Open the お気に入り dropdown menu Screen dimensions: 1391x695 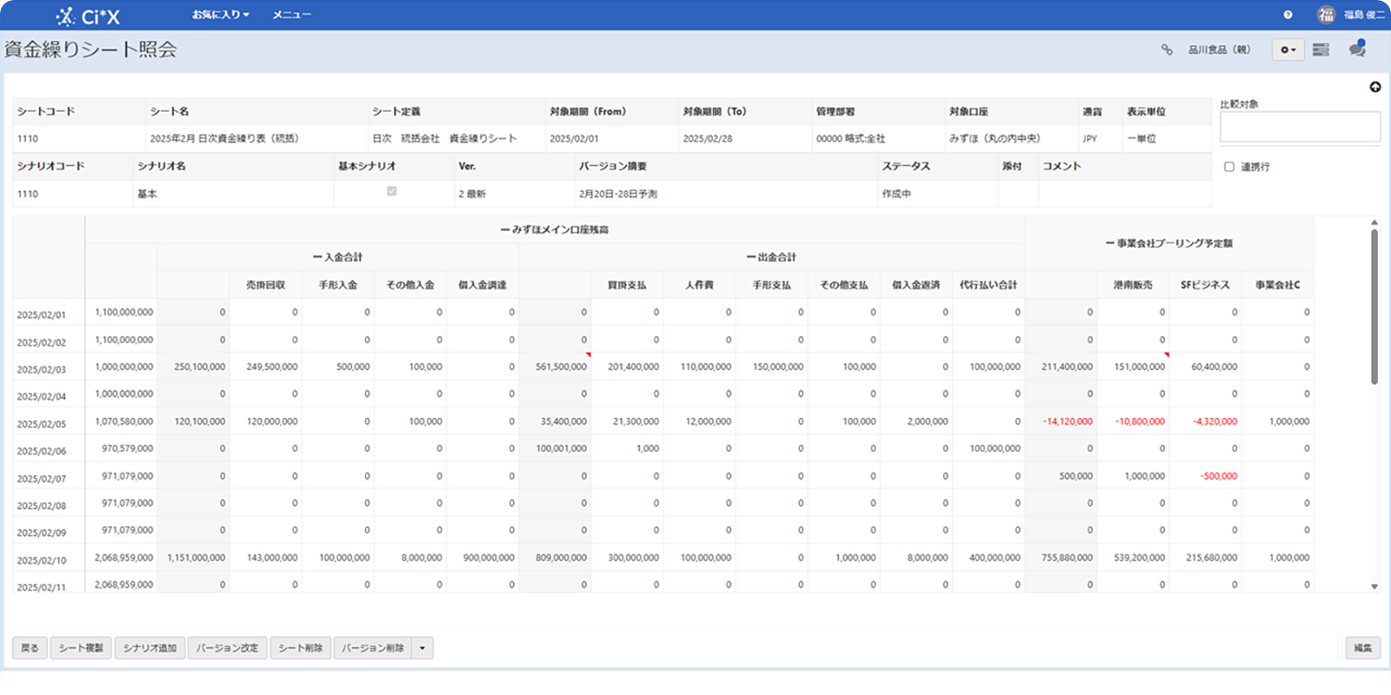click(221, 15)
